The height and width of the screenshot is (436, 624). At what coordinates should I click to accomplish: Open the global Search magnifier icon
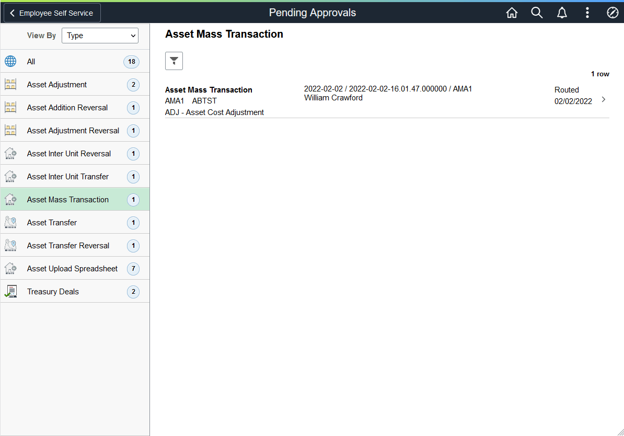(x=537, y=12)
